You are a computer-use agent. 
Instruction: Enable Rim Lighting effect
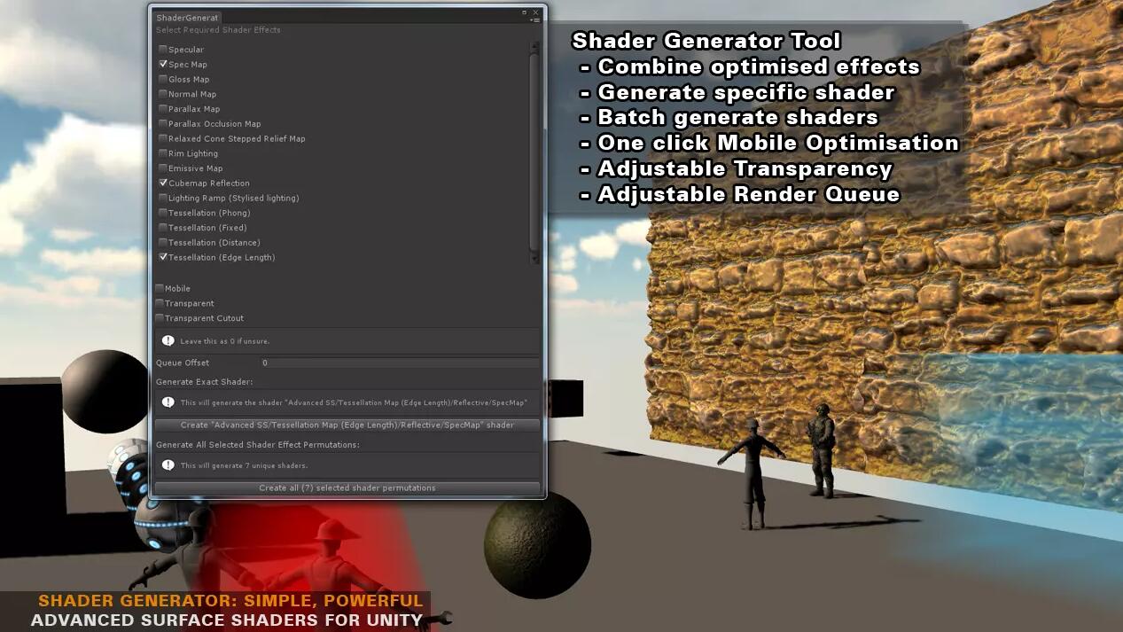point(163,153)
